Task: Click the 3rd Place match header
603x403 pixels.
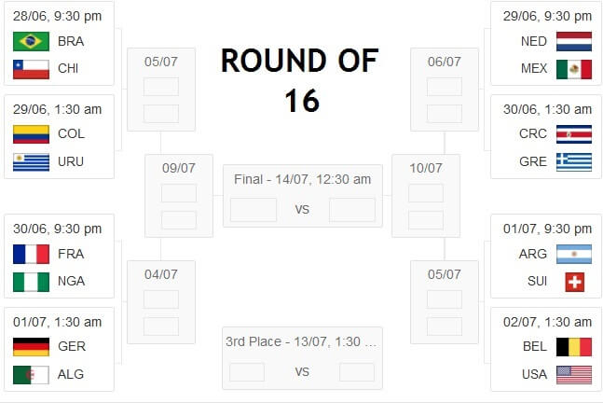Action: point(301,341)
